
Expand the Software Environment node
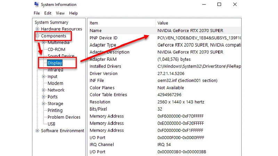pyautogui.click(x=38, y=131)
